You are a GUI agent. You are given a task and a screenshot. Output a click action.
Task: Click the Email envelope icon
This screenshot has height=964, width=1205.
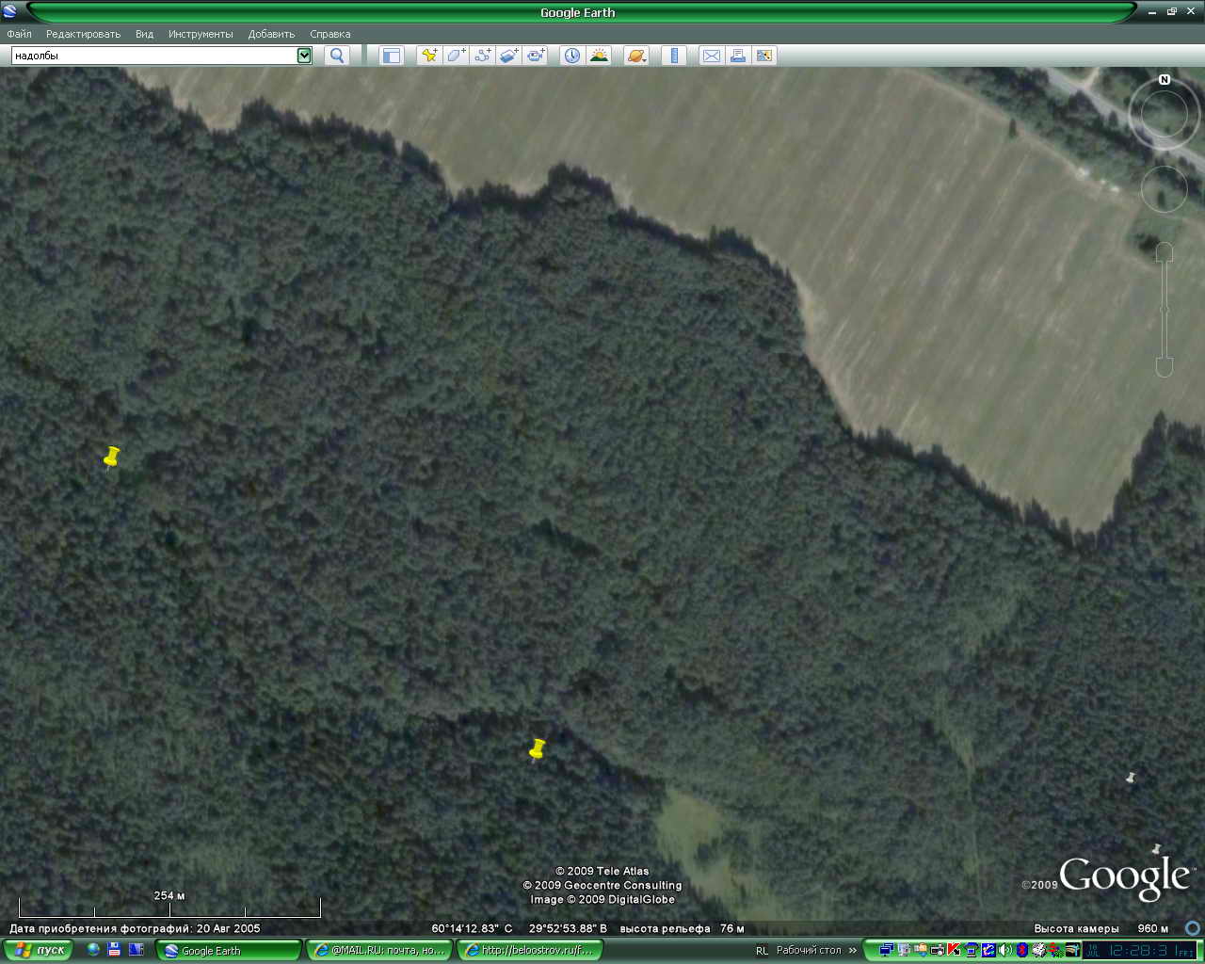click(712, 56)
